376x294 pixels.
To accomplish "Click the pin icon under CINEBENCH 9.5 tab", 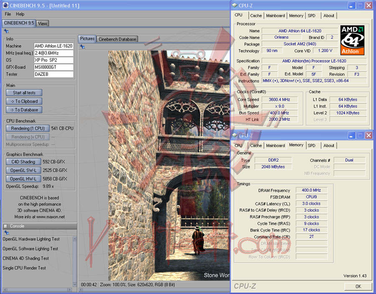I will point(6,31).
